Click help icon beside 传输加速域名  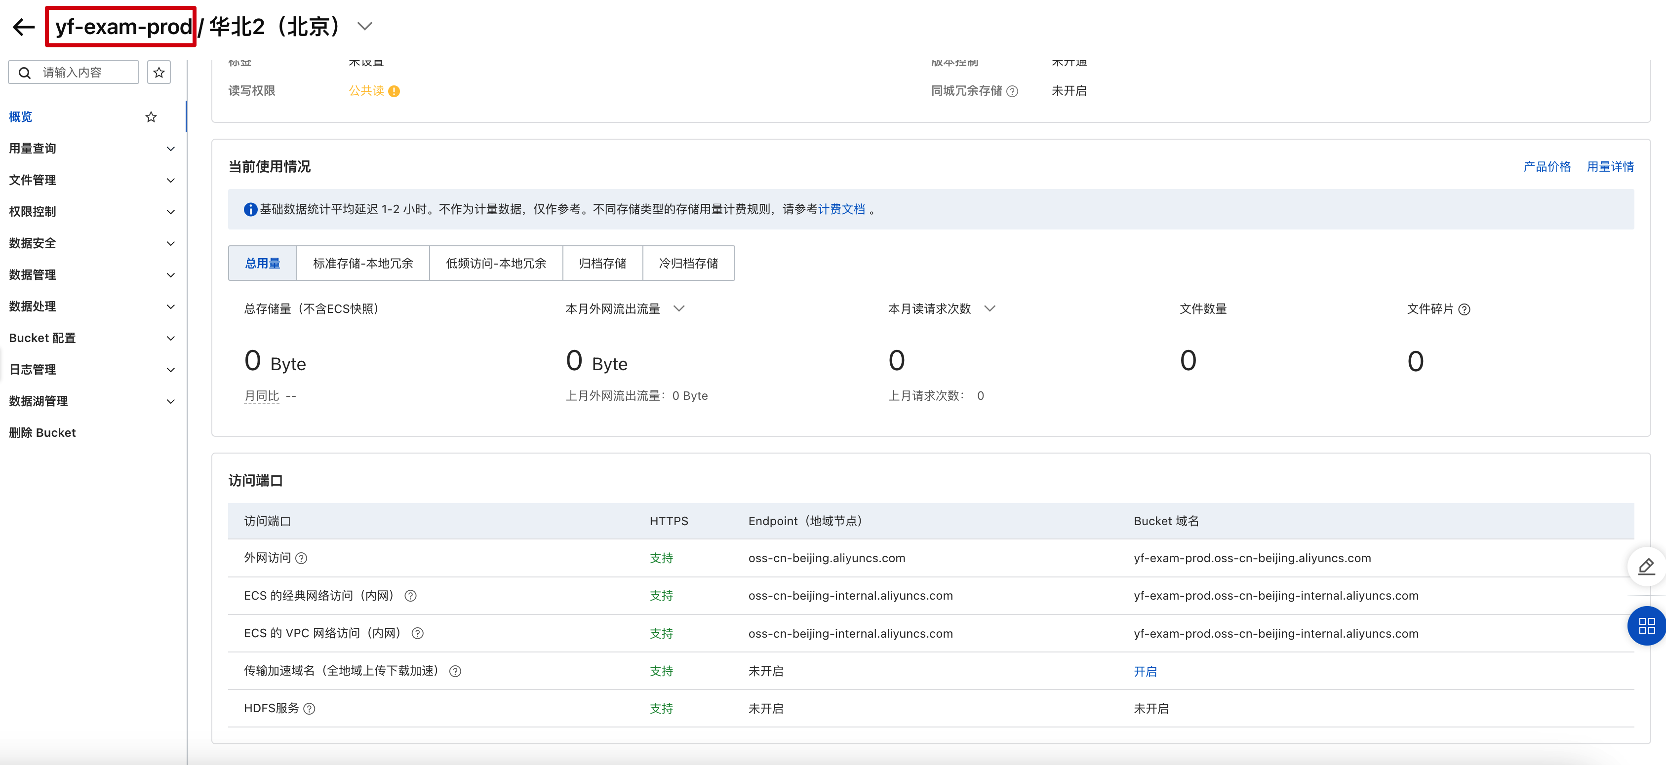click(x=455, y=671)
